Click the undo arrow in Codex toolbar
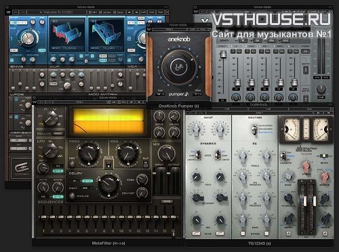 tap(16, 12)
